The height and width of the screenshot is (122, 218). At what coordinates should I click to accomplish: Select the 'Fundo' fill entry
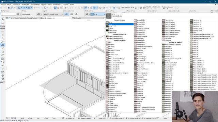pyautogui.click(x=120, y=28)
